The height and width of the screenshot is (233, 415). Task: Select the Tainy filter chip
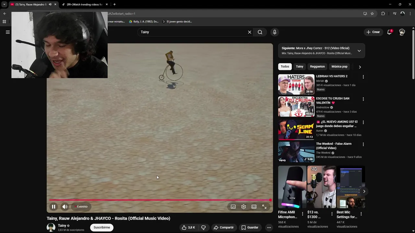point(300,66)
